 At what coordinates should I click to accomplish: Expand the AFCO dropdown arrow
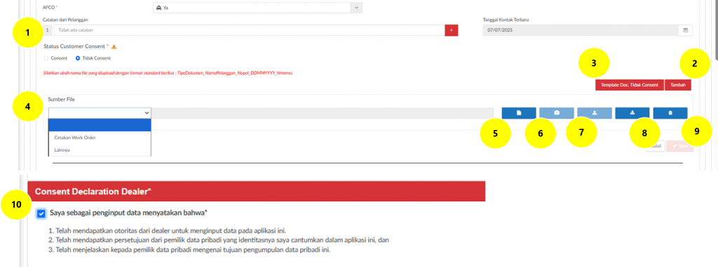[x=356, y=8]
